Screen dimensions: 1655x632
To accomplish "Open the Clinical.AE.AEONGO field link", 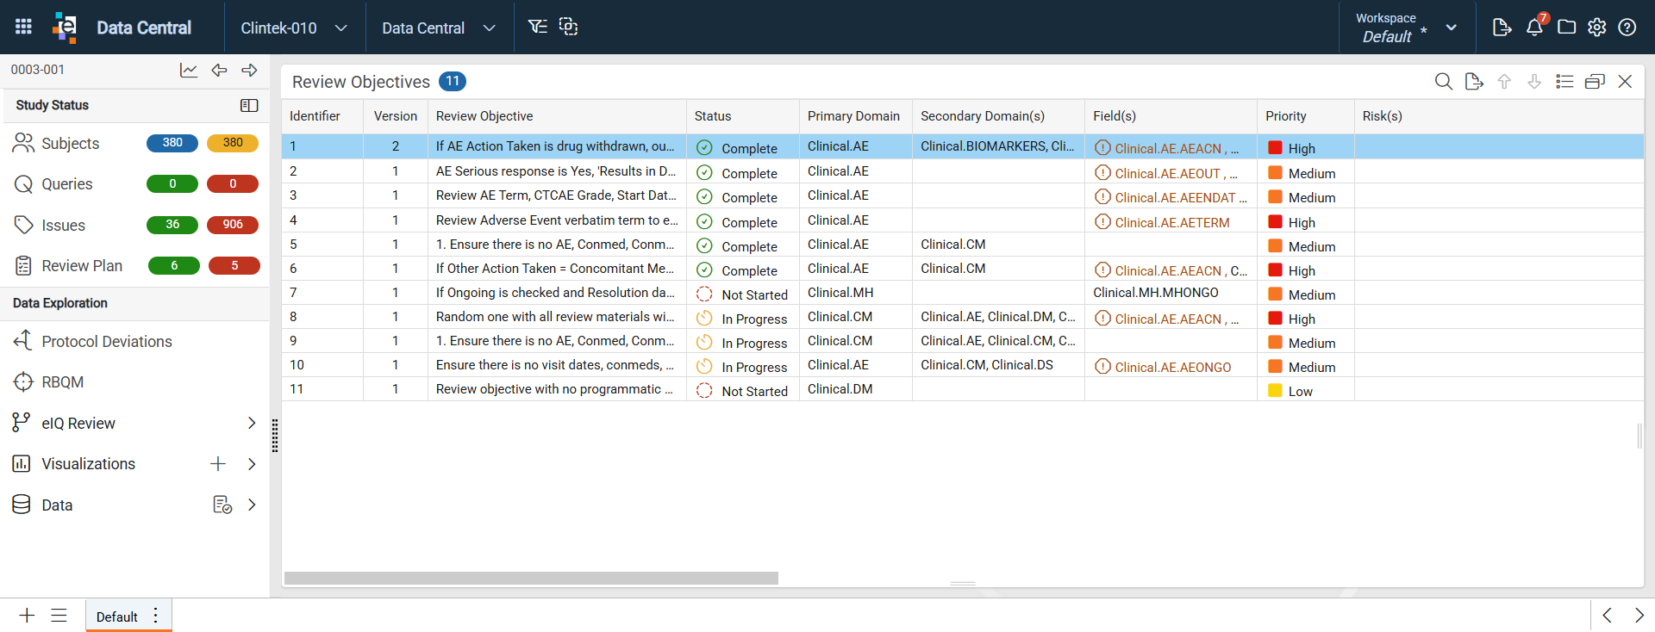I will [1173, 367].
